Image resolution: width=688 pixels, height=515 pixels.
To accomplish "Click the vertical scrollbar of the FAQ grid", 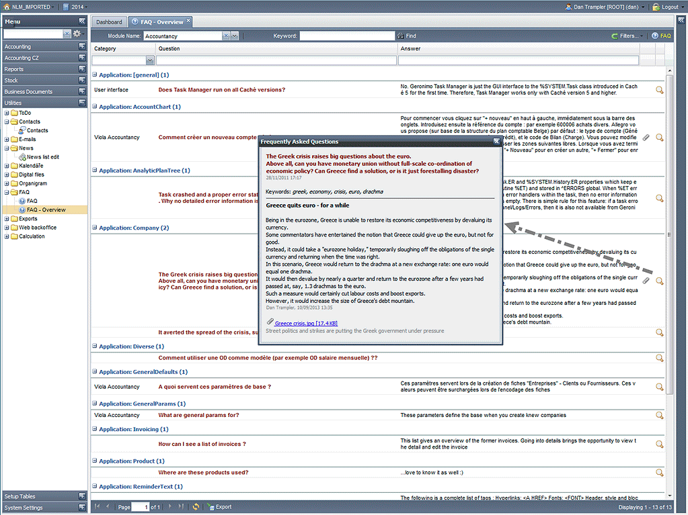I will (669, 235).
